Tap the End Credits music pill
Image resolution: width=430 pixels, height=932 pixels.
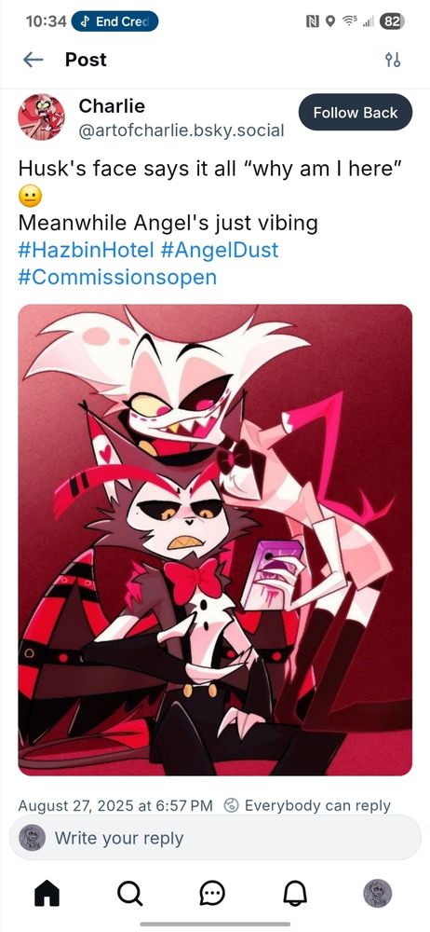[x=114, y=21]
